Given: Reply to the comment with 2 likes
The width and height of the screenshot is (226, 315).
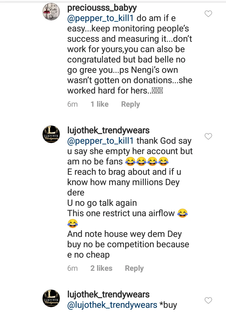Looking at the screenshot, I should coord(134,268).
